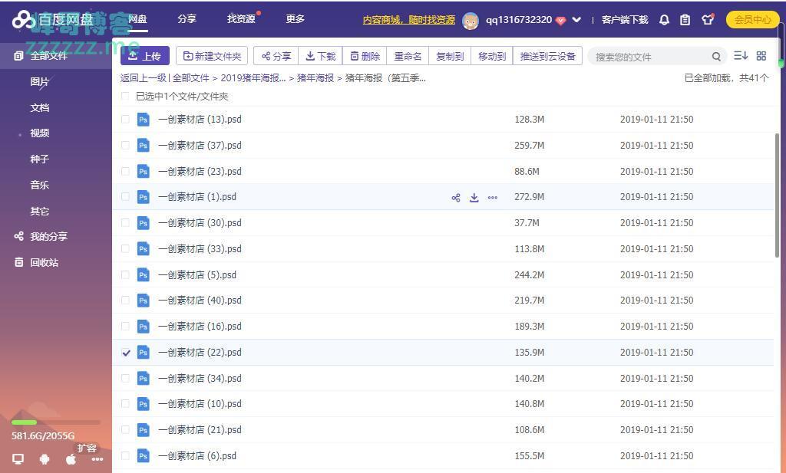Expand the account dropdown arrow
This screenshot has width=786, height=473.
click(576, 20)
